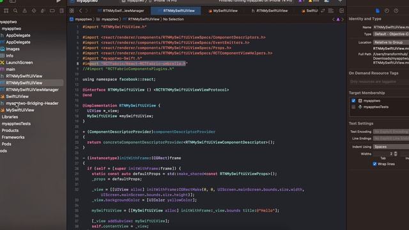
Task: Click the Info plist table icon
Action: [x=3, y=56]
